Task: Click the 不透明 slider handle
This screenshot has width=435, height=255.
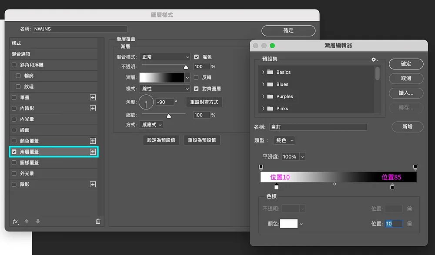Action: [186, 67]
